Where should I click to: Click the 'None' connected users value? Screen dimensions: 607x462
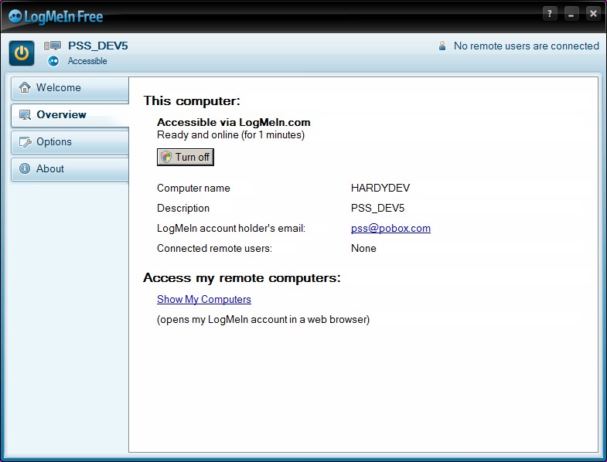point(363,249)
